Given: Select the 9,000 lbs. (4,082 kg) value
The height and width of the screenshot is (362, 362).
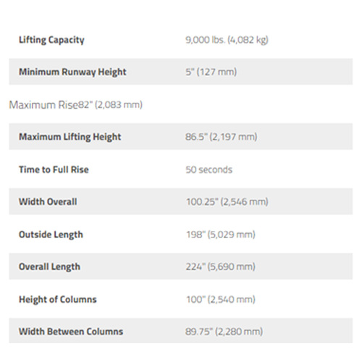Looking at the screenshot, I should (x=227, y=40).
